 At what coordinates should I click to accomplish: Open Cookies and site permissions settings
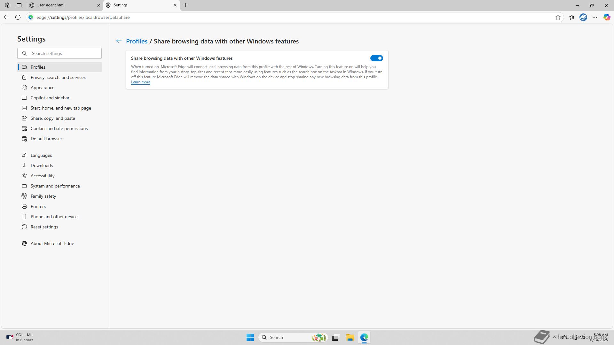click(x=59, y=128)
